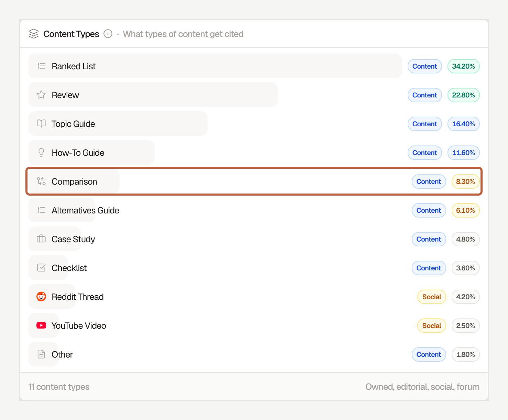The image size is (508, 420).
Task: Select the Ranked List row label
Action: tap(74, 66)
